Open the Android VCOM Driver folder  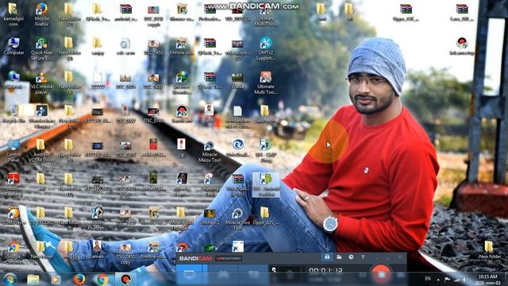tap(41, 151)
